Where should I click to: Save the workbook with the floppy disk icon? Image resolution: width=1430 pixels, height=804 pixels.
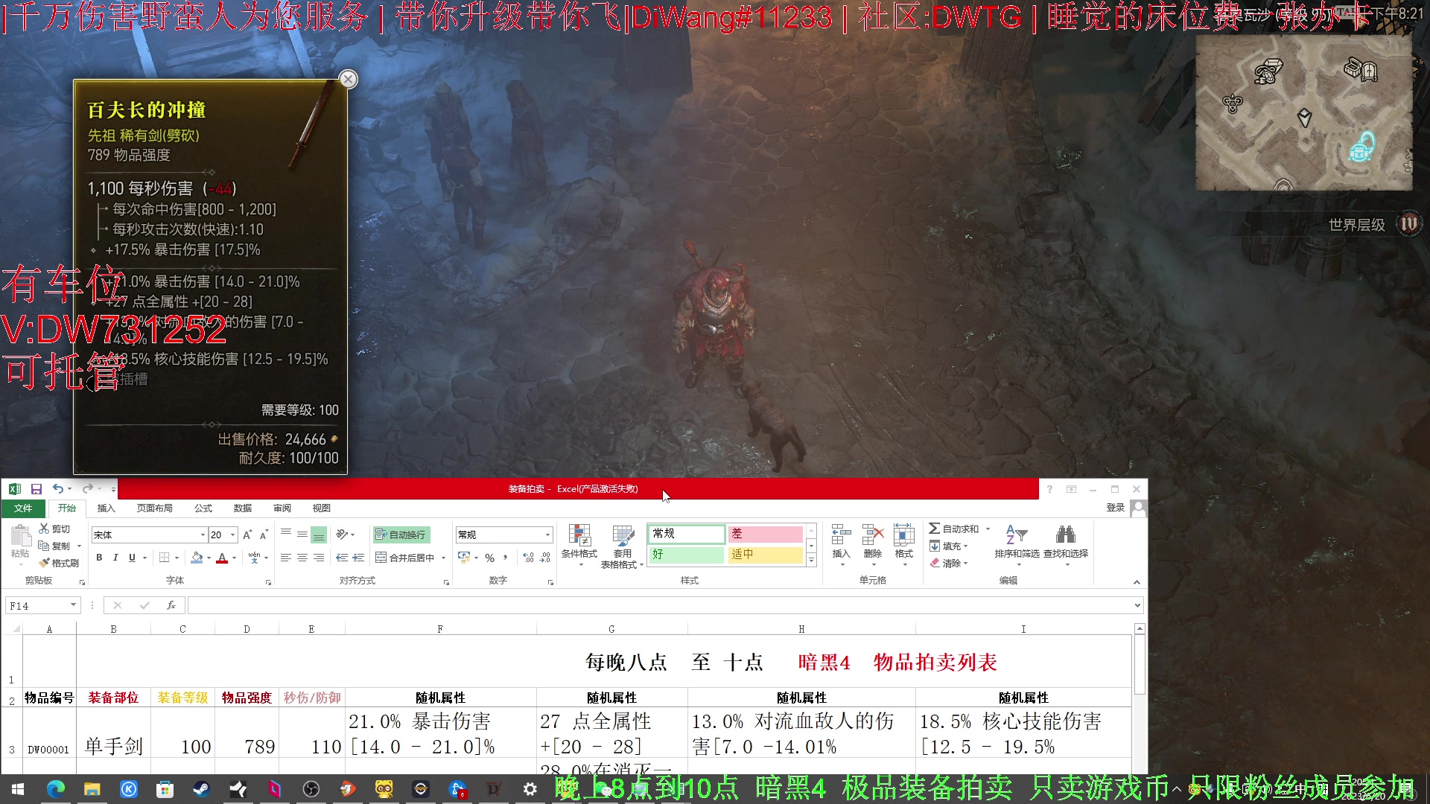point(36,489)
